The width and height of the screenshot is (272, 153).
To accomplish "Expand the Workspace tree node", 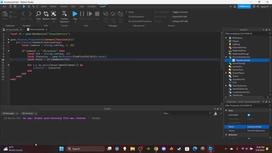I will coord(226,38).
